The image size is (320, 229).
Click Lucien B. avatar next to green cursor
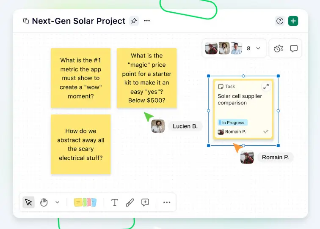[158, 126]
